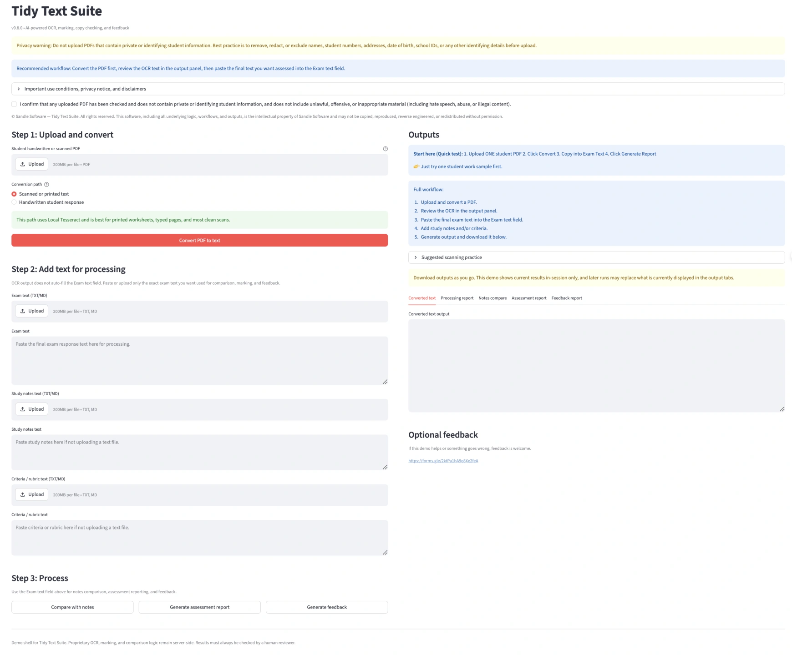
Task: Choose Handwritten student response conversion path
Action: pyautogui.click(x=14, y=202)
